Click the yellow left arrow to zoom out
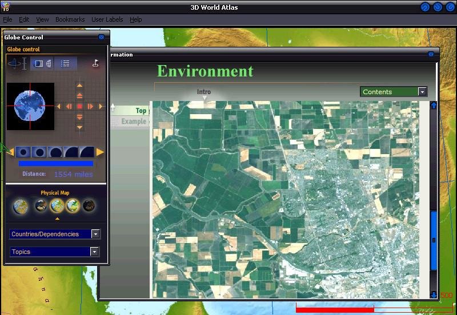457x315 pixels. click(x=11, y=152)
